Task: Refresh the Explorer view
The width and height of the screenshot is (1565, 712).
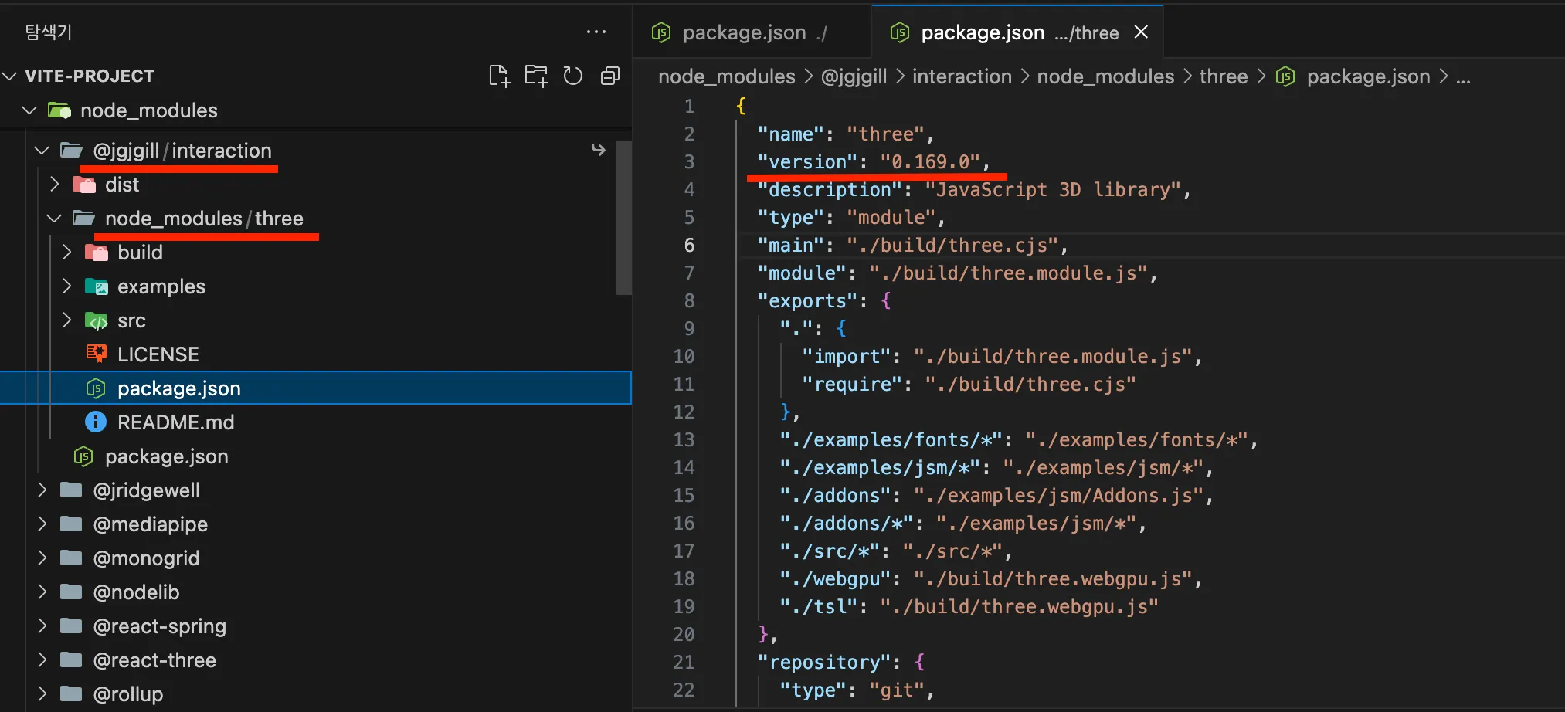Action: point(572,75)
